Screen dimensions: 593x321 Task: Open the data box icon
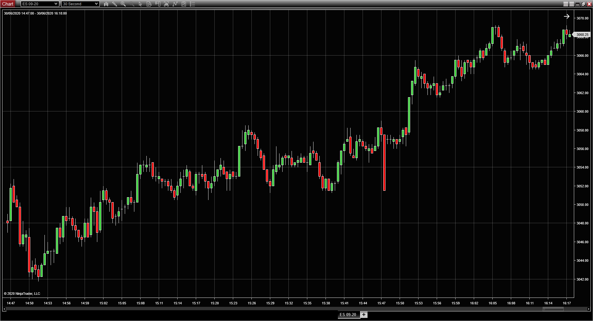[149, 4]
